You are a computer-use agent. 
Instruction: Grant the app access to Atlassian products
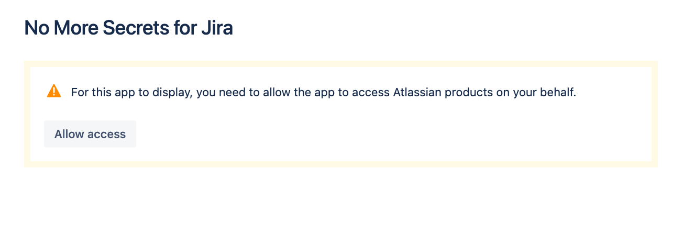[x=90, y=134]
